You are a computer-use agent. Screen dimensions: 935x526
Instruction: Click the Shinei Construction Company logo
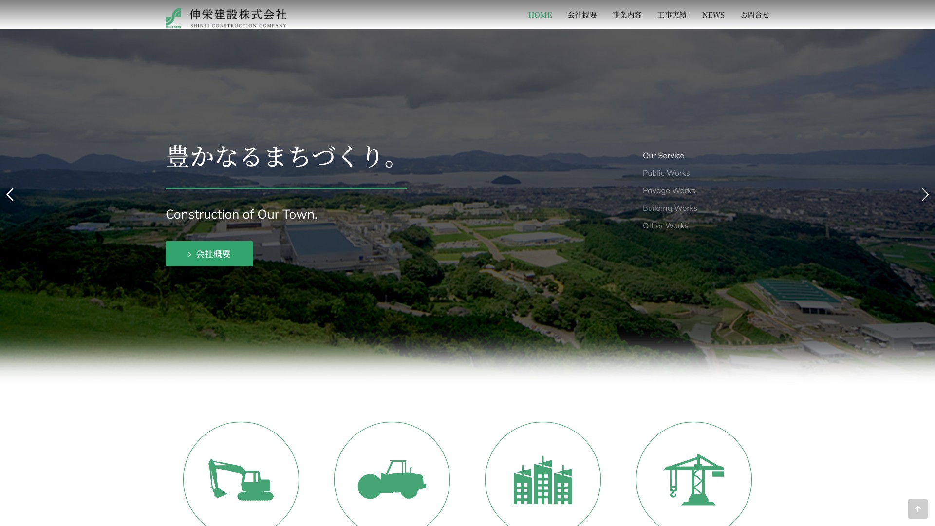pyautogui.click(x=226, y=18)
